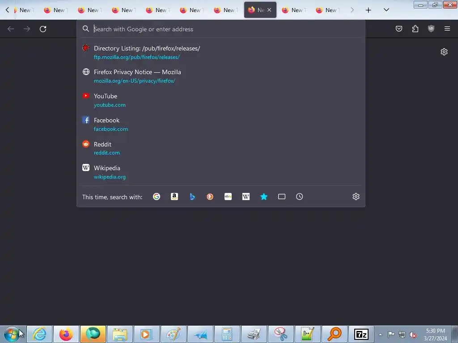Open the Windows Start menu
The width and height of the screenshot is (458, 343).
pos(12,334)
